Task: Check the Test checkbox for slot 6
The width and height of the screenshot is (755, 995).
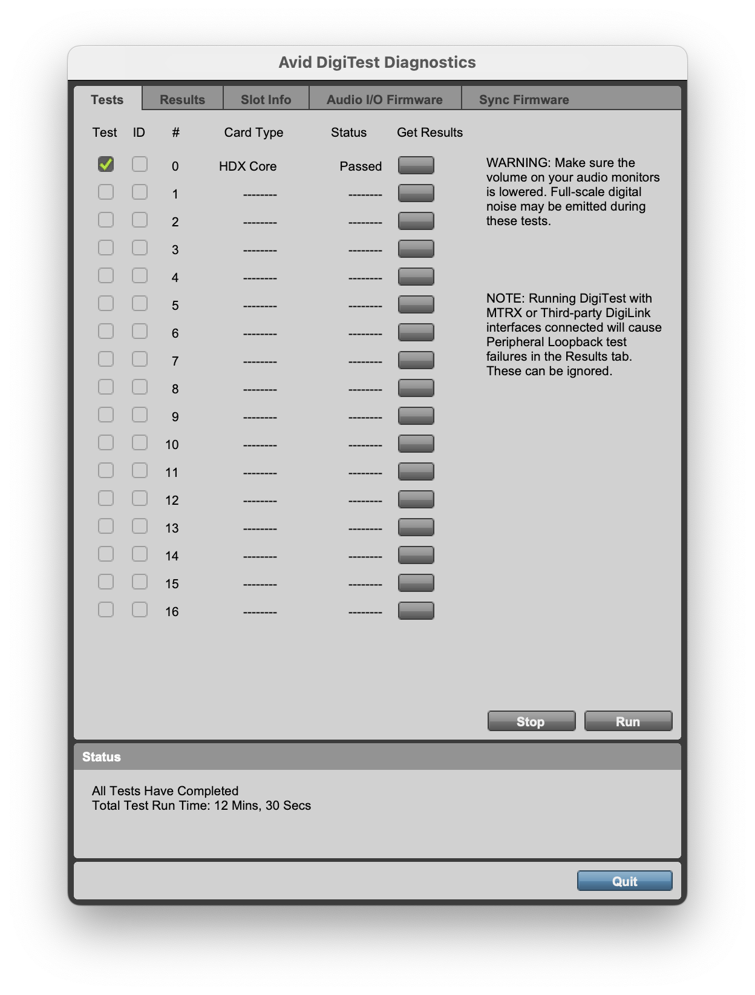Action: tap(106, 331)
